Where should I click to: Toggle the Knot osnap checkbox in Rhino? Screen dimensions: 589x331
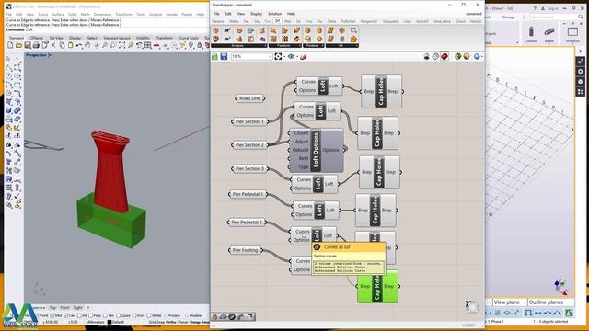(133, 315)
